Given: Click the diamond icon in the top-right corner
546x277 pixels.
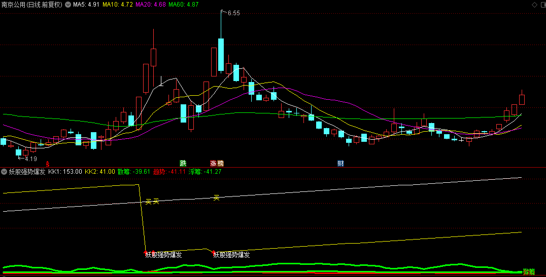Looking at the screenshot, I should (x=534, y=5).
